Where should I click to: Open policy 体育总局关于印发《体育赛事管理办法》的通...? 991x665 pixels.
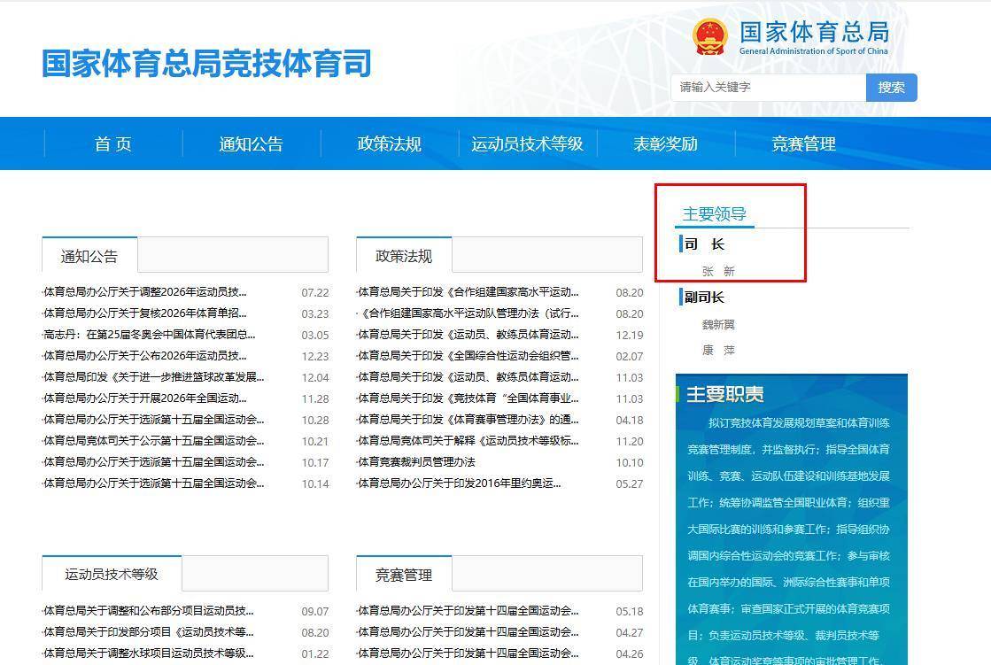[x=468, y=420]
